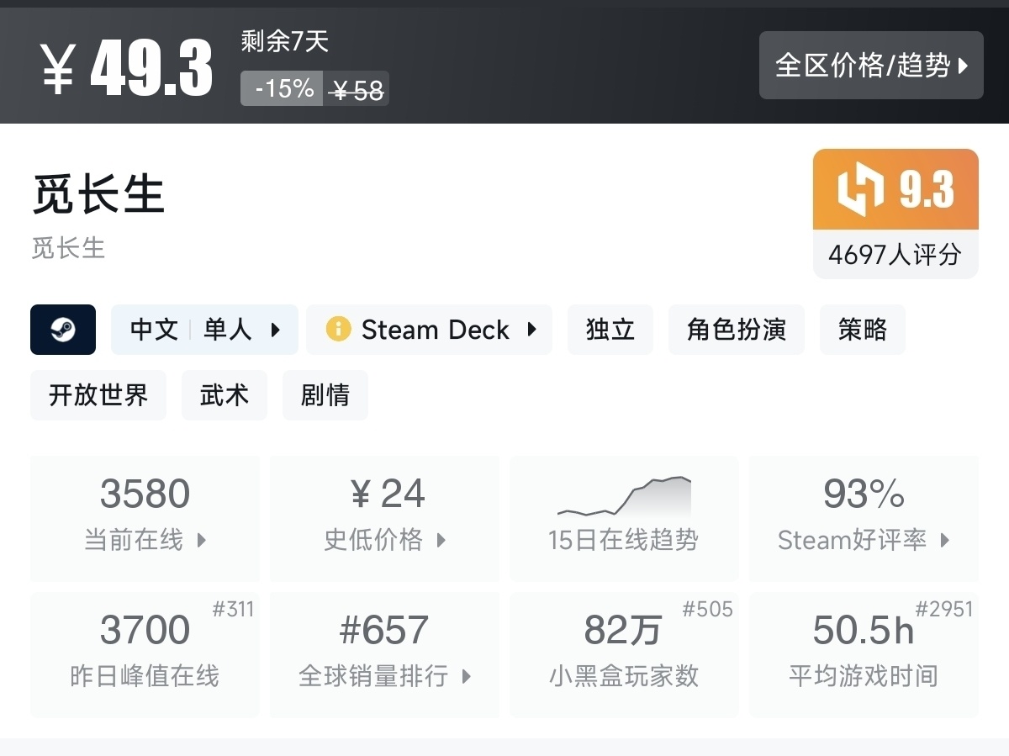The image size is (1009, 756).
Task: Tap the 策略 genre tag
Action: [863, 330]
